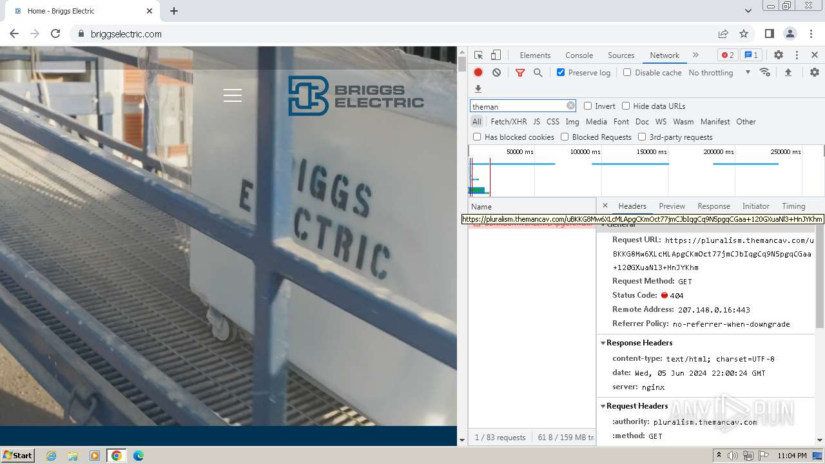Open volume control in system tray

[x=733, y=456]
